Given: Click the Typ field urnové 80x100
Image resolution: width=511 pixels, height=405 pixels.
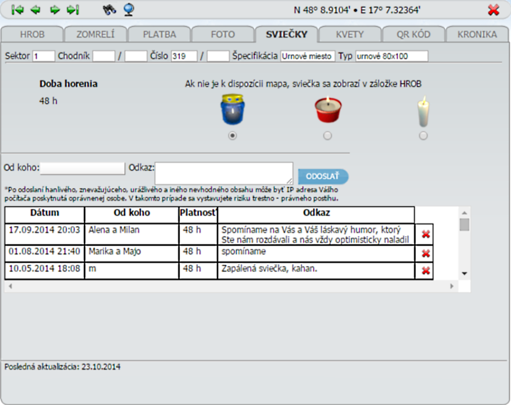Looking at the screenshot, I should (x=392, y=56).
